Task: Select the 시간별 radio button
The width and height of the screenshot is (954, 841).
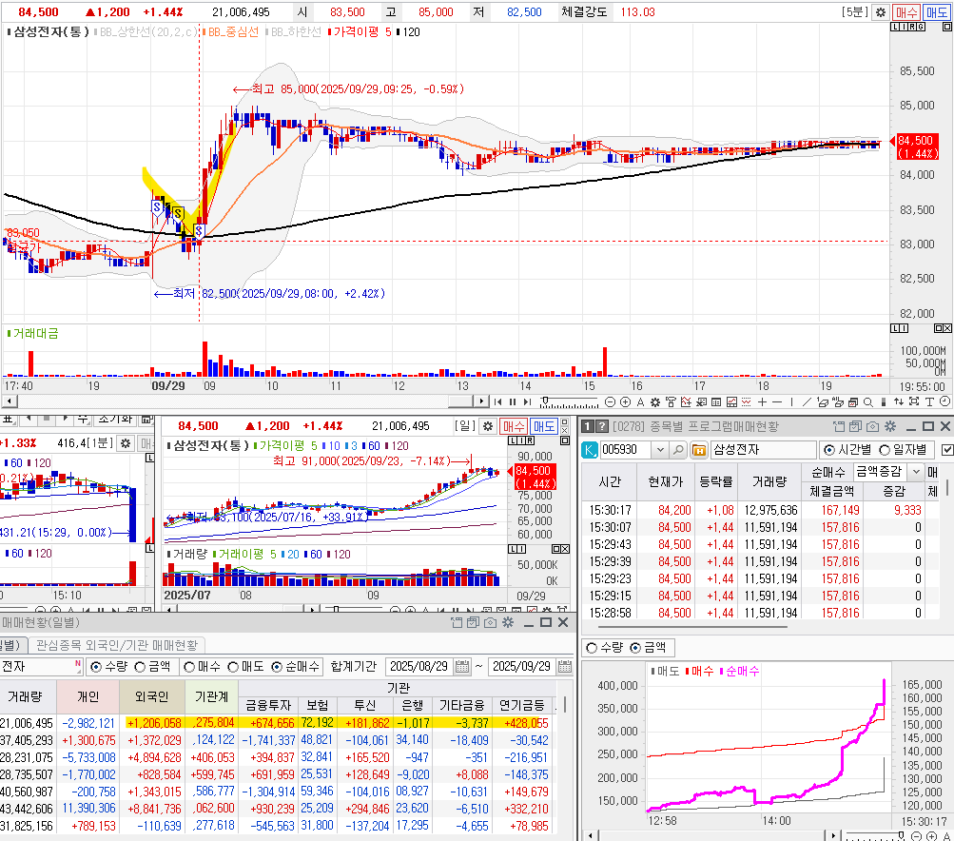Action: [x=828, y=450]
